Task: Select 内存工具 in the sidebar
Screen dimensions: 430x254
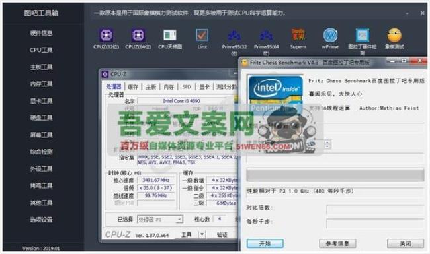Action: pyautogui.click(x=41, y=84)
